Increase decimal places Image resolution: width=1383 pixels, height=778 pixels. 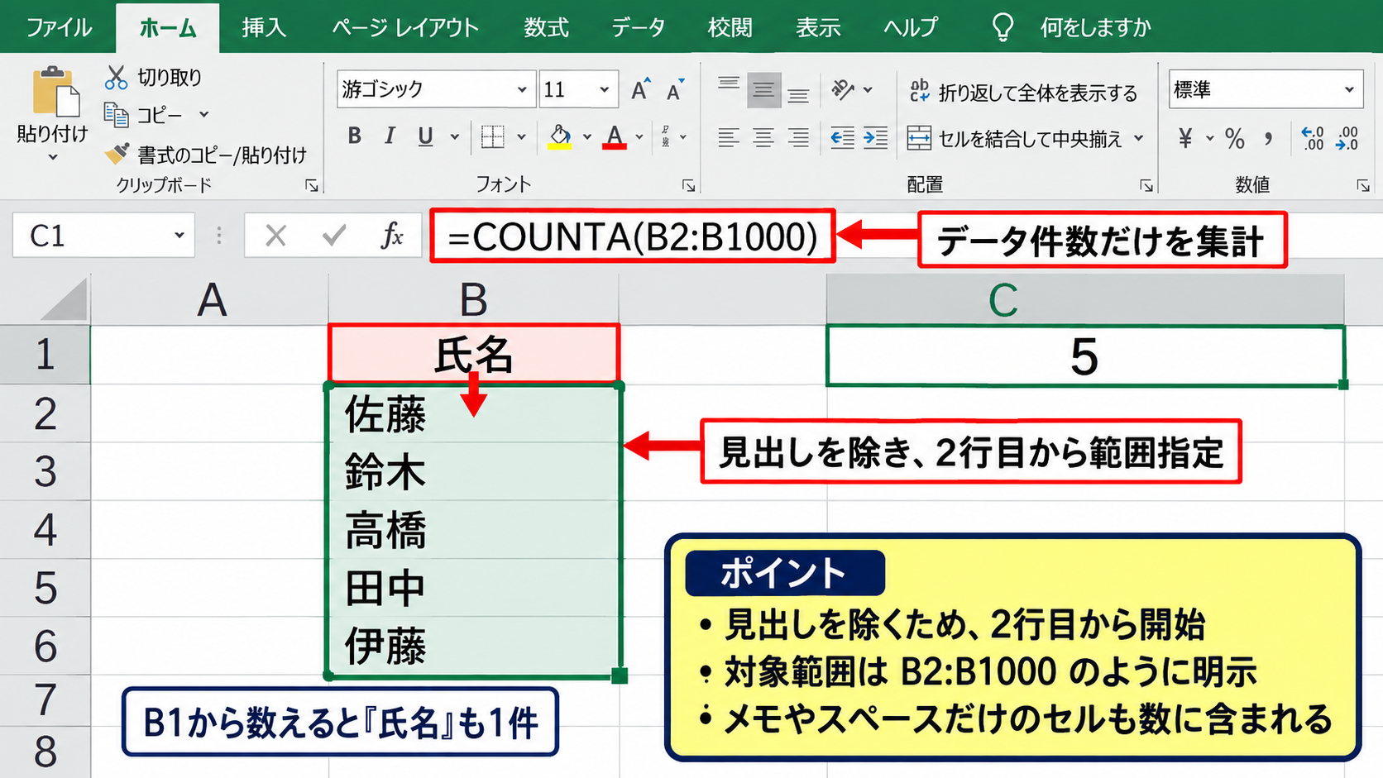(x=1313, y=138)
